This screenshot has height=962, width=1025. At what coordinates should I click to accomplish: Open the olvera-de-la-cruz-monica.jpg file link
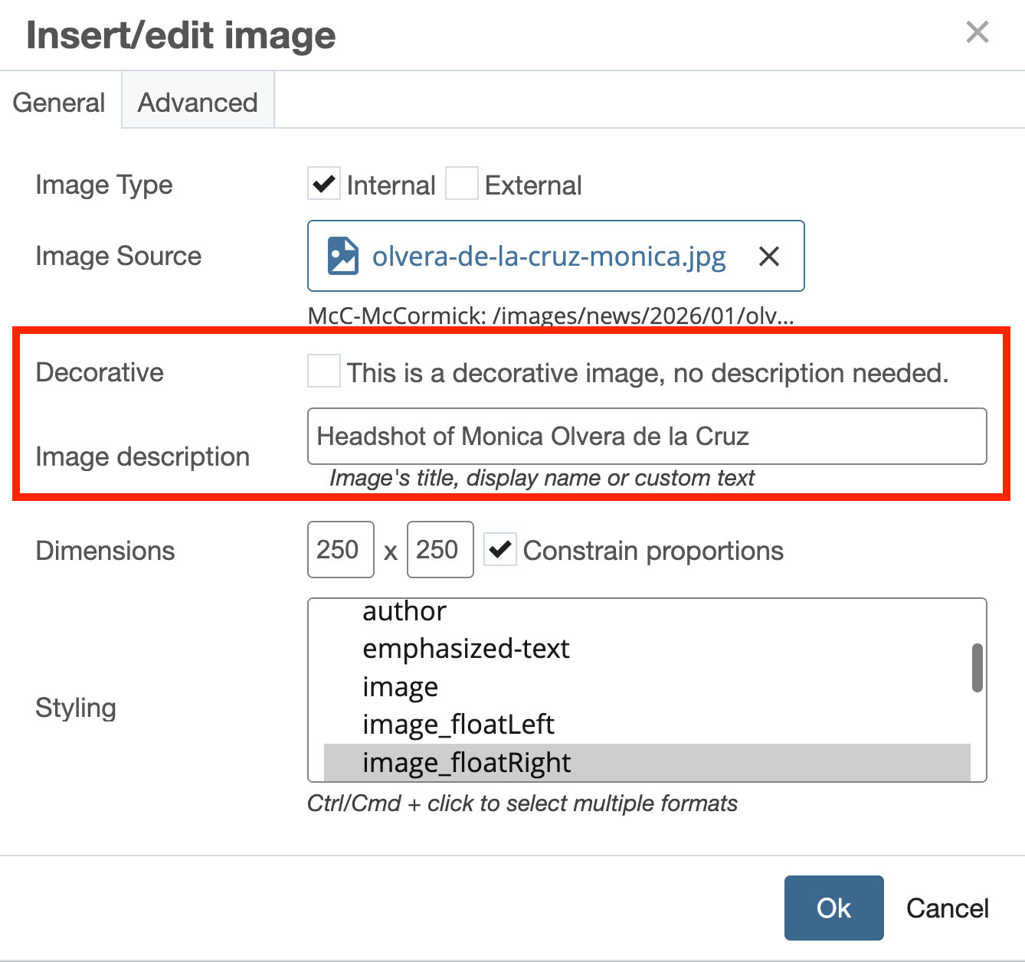[549, 256]
